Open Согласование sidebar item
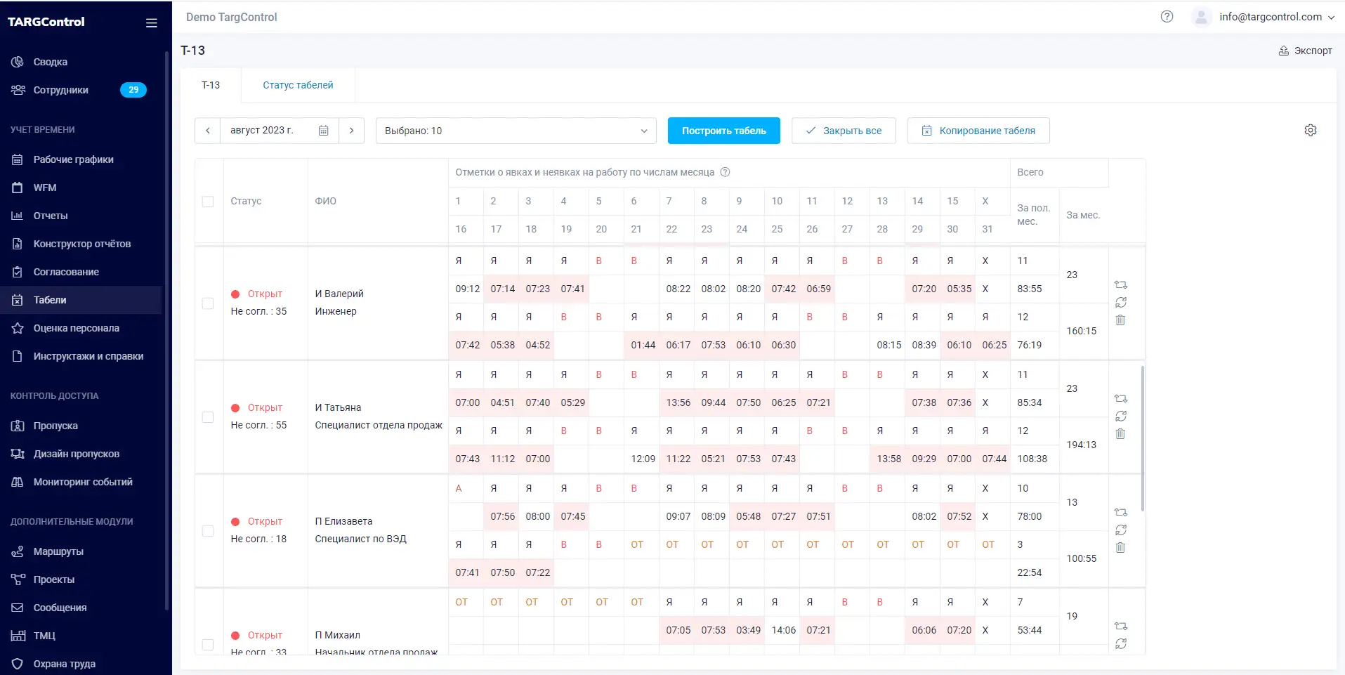Screen dimensions: 1345x675 click(x=81, y=272)
